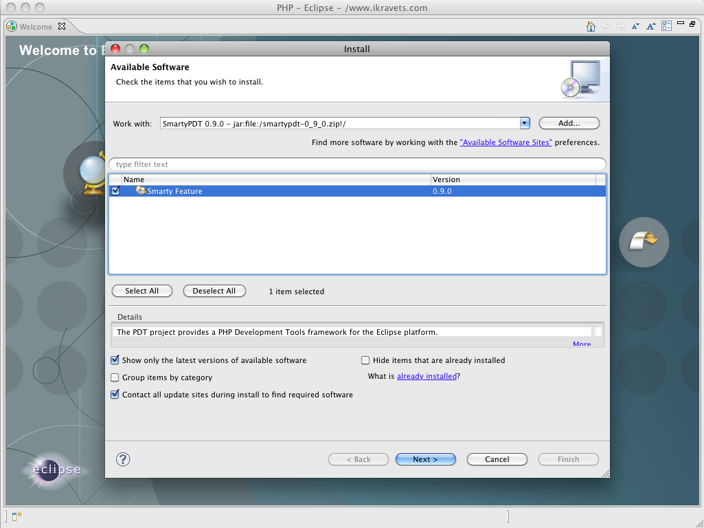Click 'Available Software' heading

(150, 67)
